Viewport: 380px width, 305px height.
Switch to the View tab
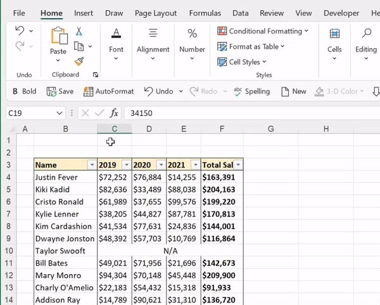[303, 13]
